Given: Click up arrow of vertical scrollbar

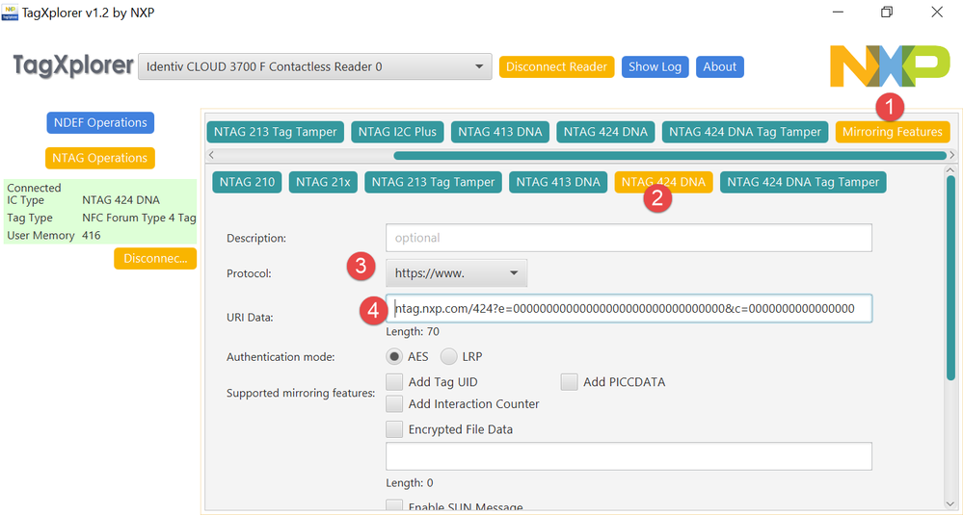Looking at the screenshot, I should pos(951,169).
